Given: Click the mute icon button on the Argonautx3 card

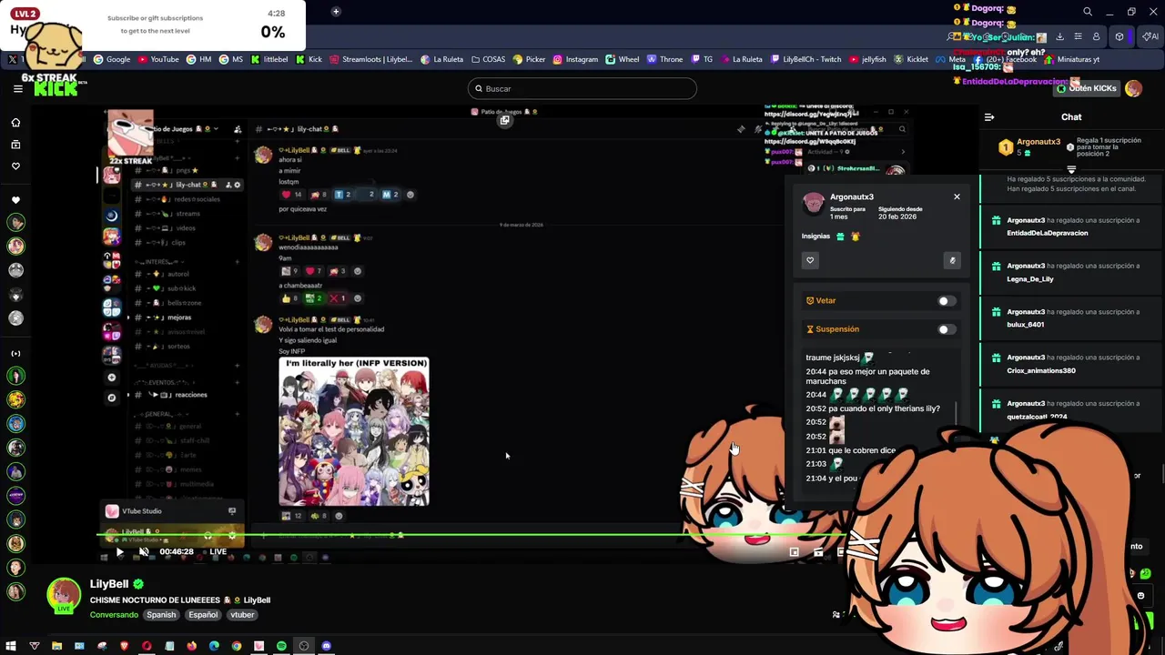Looking at the screenshot, I should [952, 260].
